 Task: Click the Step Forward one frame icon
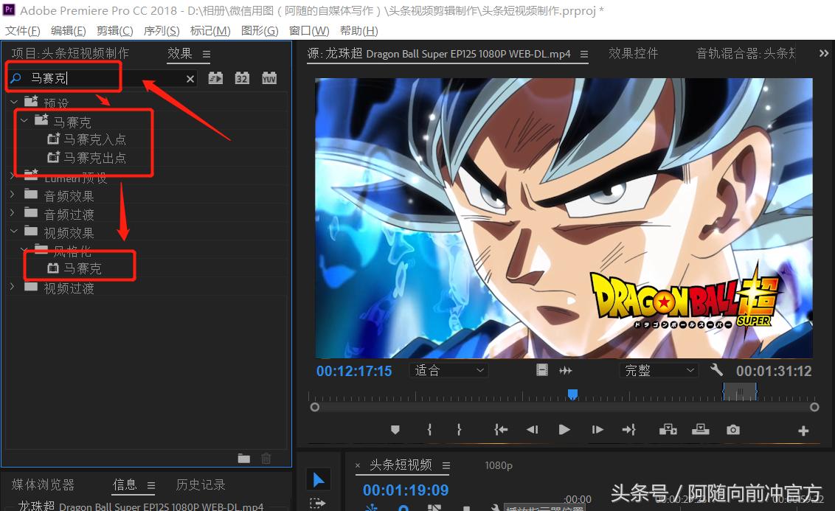tap(597, 429)
